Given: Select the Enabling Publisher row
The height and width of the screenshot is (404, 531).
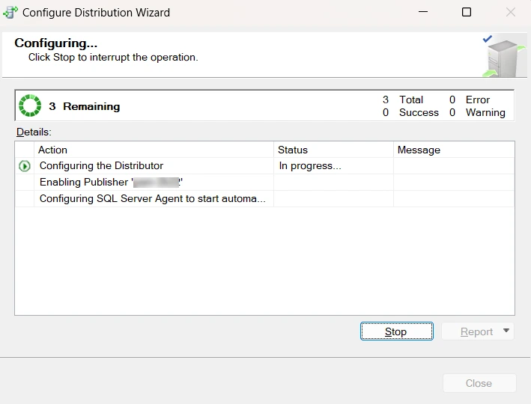Looking at the screenshot, I should click(x=265, y=182).
